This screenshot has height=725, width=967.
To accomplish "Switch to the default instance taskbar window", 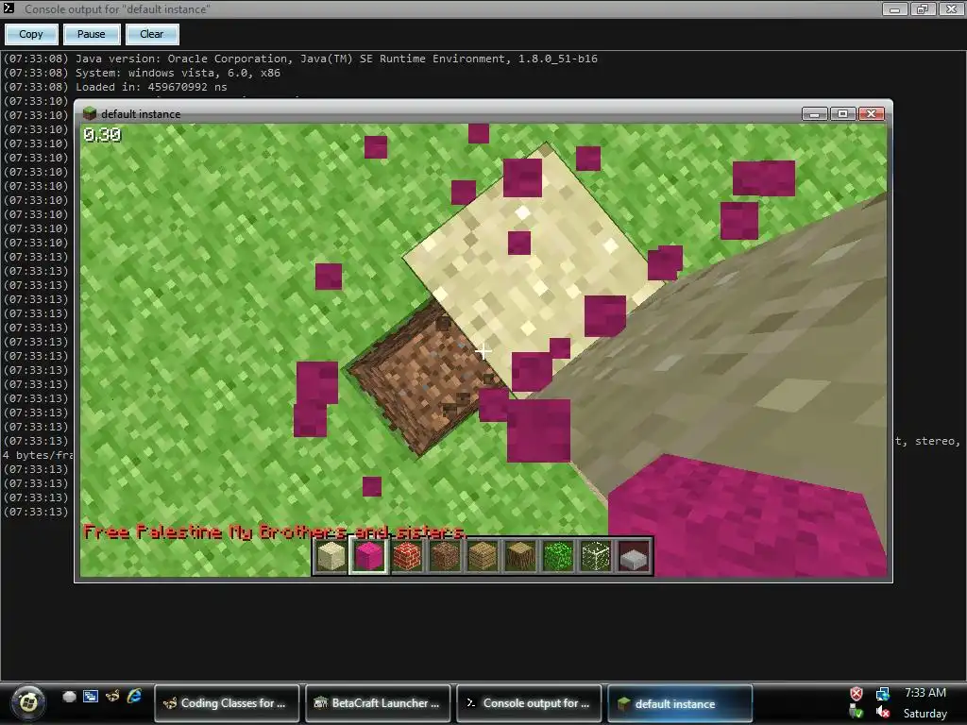I will pos(680,702).
